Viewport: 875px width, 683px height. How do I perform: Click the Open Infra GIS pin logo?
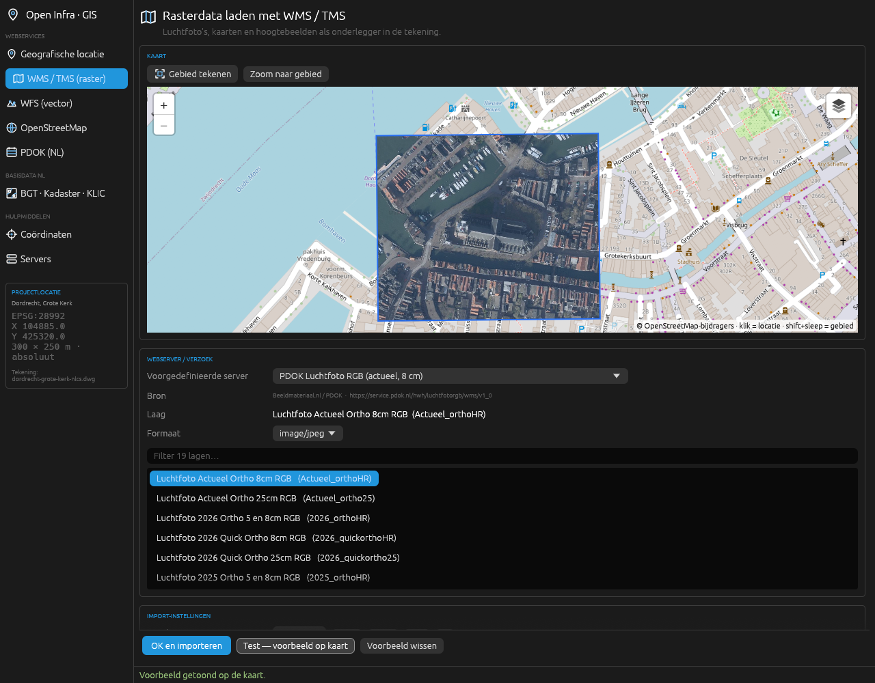pos(12,14)
